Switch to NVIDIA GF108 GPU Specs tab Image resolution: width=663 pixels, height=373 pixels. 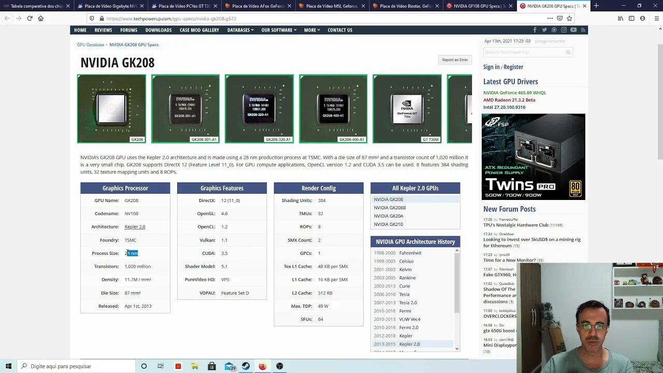point(480,6)
